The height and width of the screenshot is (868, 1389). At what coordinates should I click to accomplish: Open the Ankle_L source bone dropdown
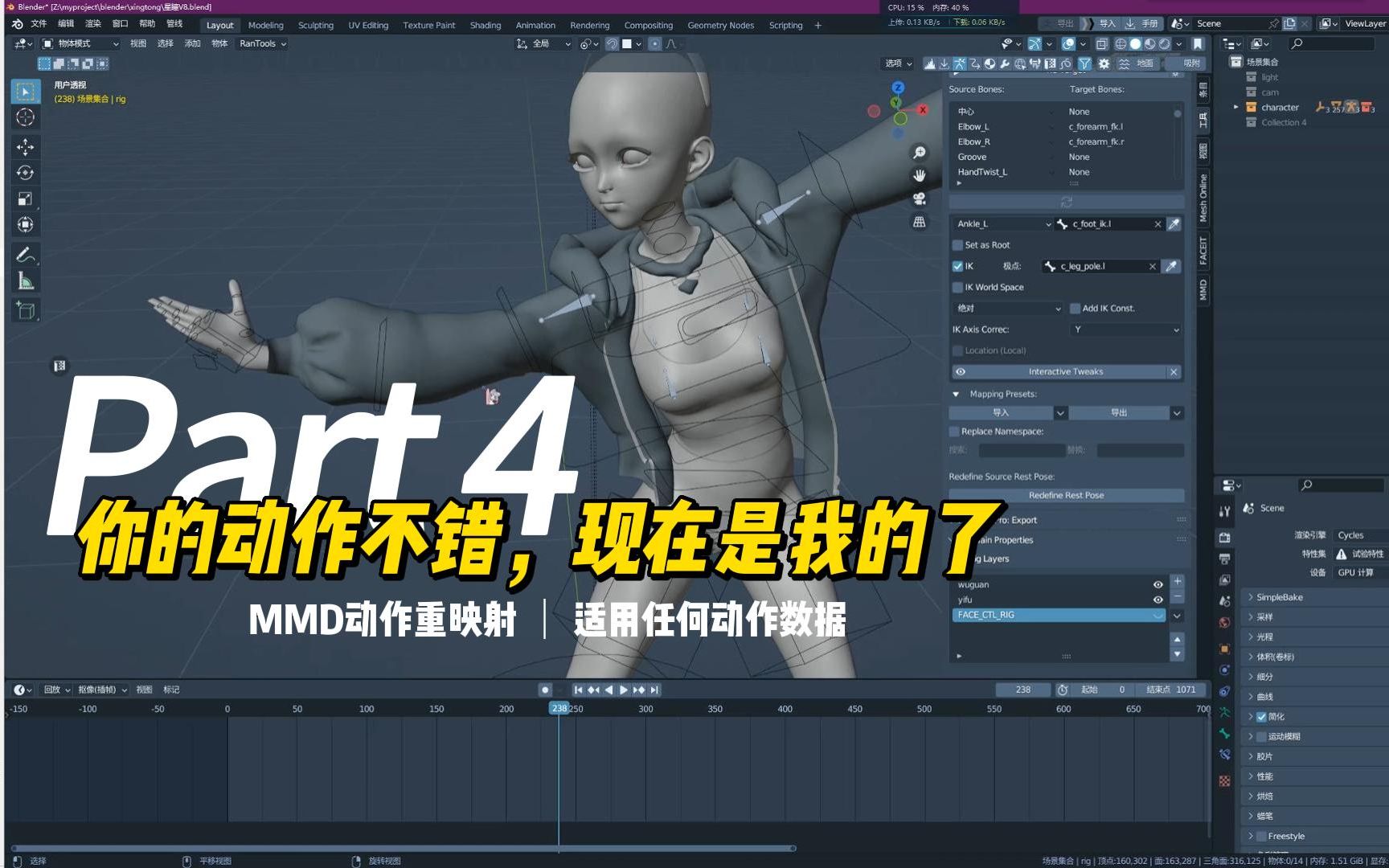[1003, 224]
